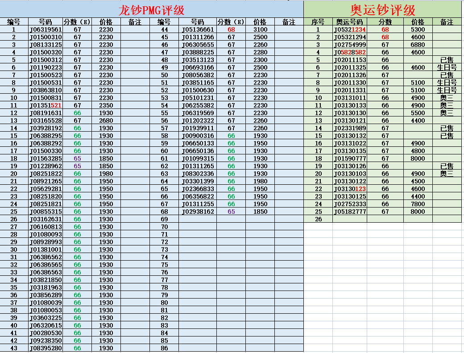Click price 1980 in row 64
This screenshot has height=353, width=464.
(x=260, y=181)
